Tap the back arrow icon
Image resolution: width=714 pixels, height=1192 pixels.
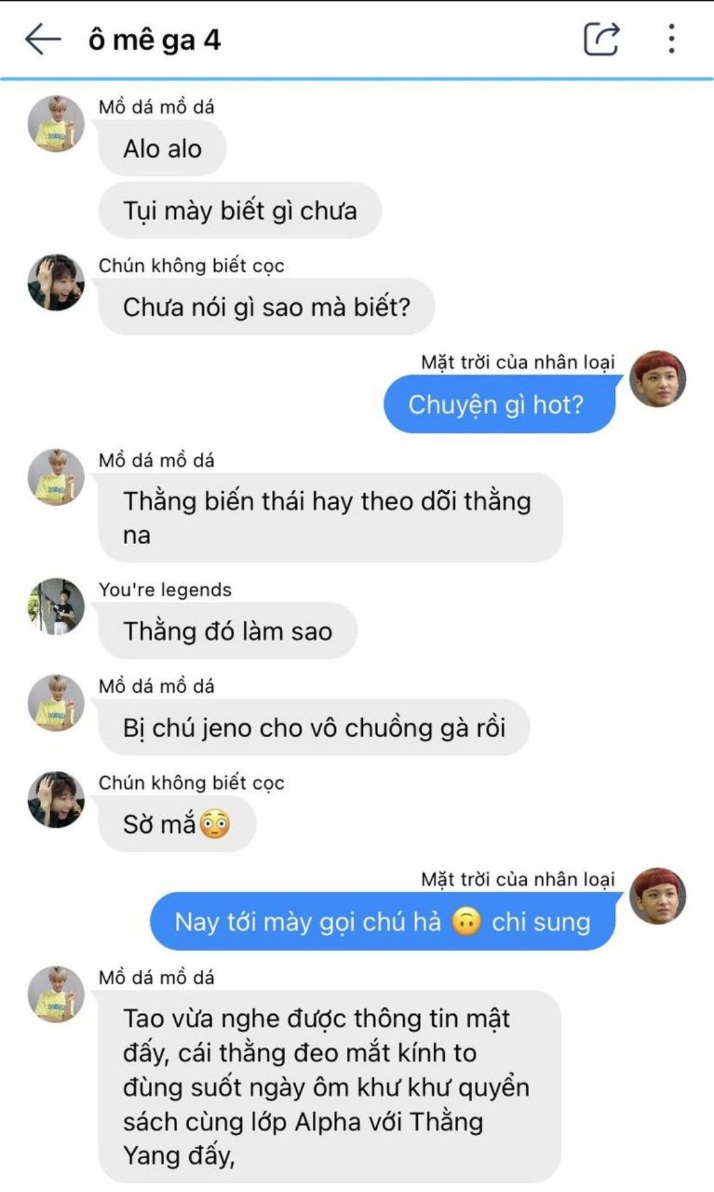(x=43, y=40)
